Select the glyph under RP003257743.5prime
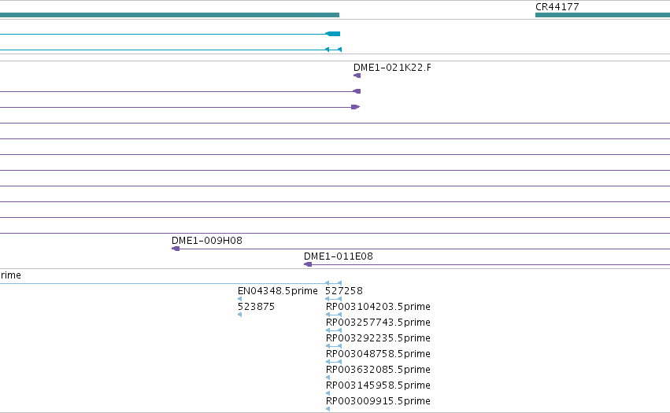Image resolution: width=670 pixels, height=413 pixels. pos(334,330)
